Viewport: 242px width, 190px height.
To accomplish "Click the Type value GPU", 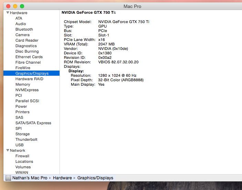I will tap(103, 26).
